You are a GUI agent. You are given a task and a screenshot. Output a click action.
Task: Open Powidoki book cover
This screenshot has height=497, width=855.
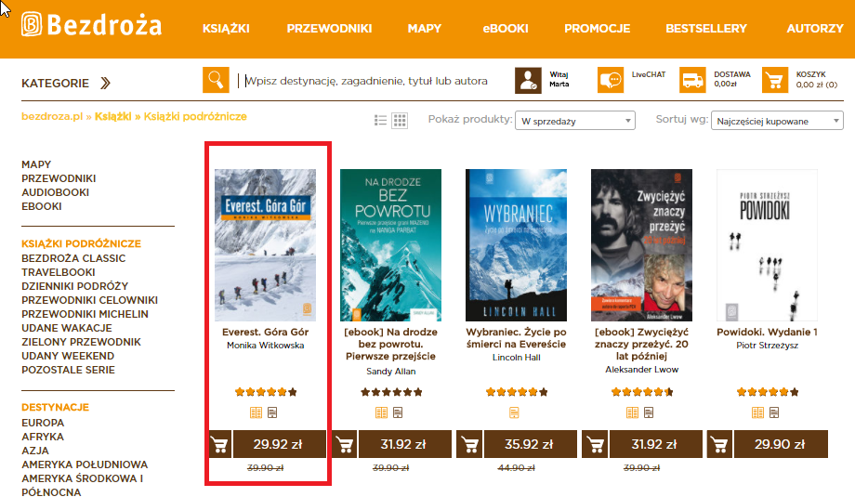pos(767,245)
